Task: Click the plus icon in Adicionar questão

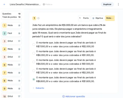Action: pyautogui.click(x=64, y=96)
